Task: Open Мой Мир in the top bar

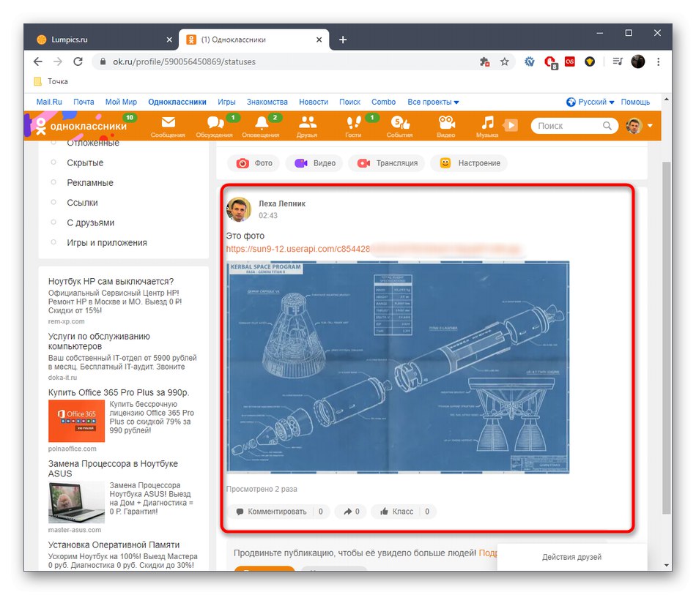Action: [121, 102]
